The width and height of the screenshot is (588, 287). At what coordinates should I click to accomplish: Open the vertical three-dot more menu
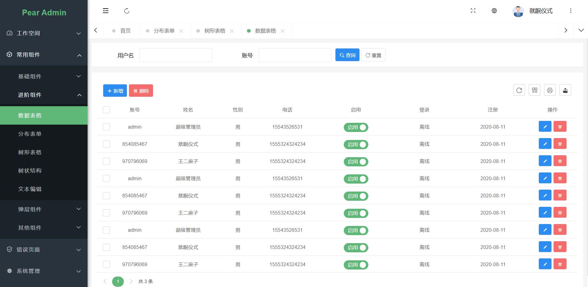click(571, 11)
